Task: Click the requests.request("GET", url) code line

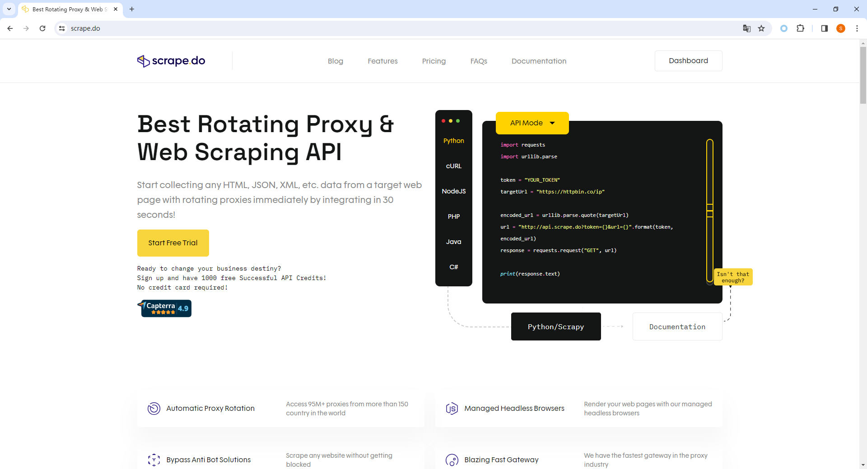Action: [x=559, y=250]
